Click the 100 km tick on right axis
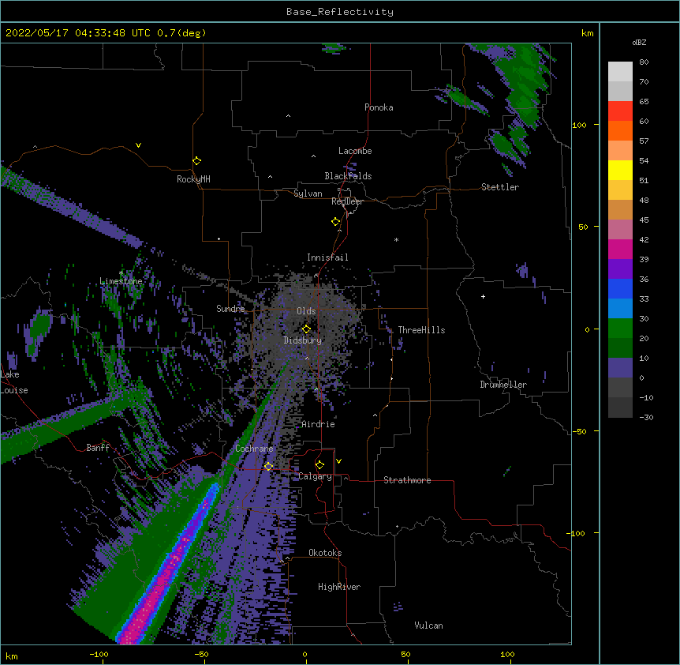 tap(579, 125)
